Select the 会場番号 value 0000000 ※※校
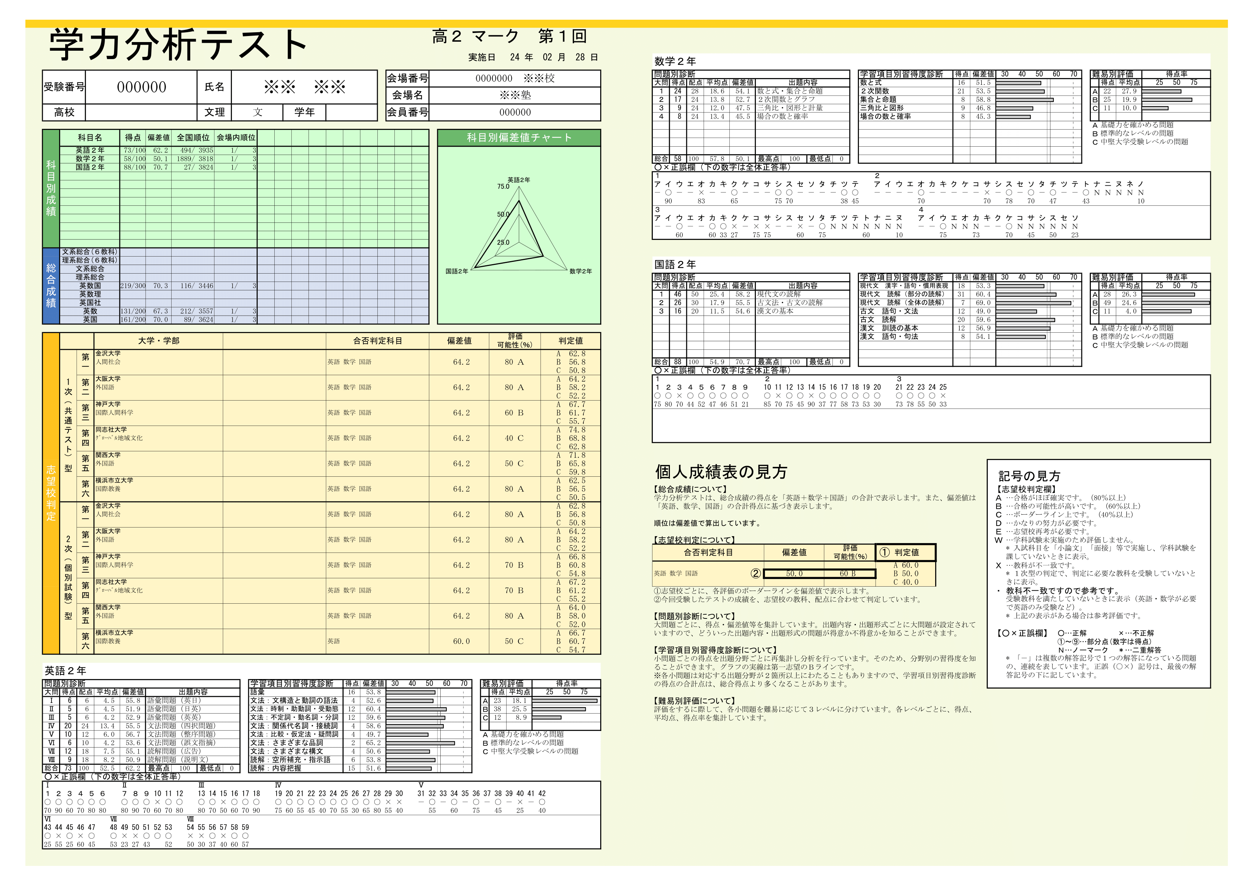Viewport: 1253px width, 886px height. [515, 78]
